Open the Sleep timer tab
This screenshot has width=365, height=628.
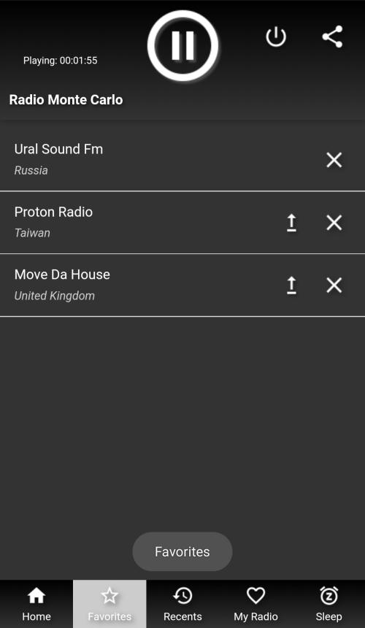pos(328,604)
